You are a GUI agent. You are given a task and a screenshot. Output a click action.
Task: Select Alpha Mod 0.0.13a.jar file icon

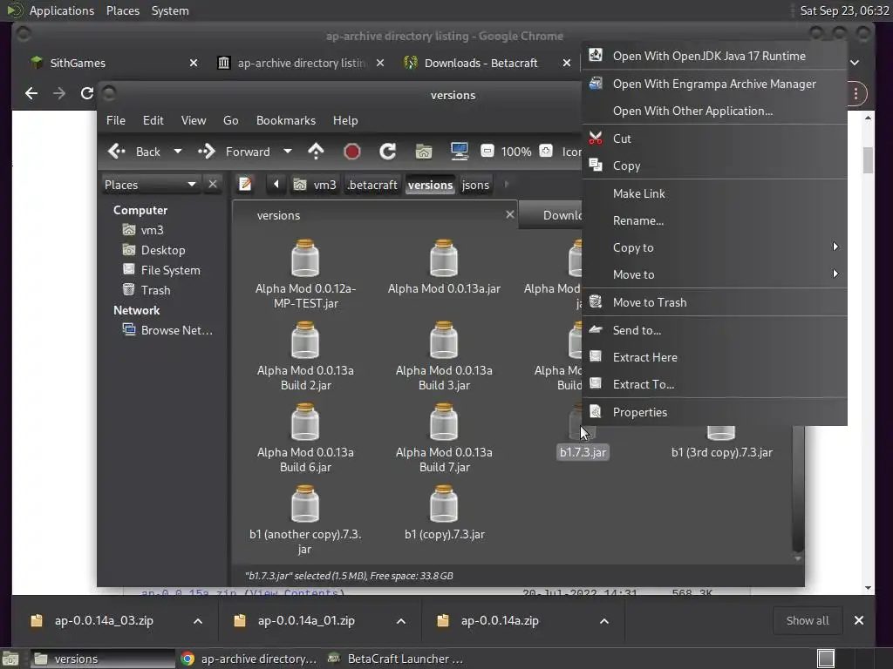(444, 258)
